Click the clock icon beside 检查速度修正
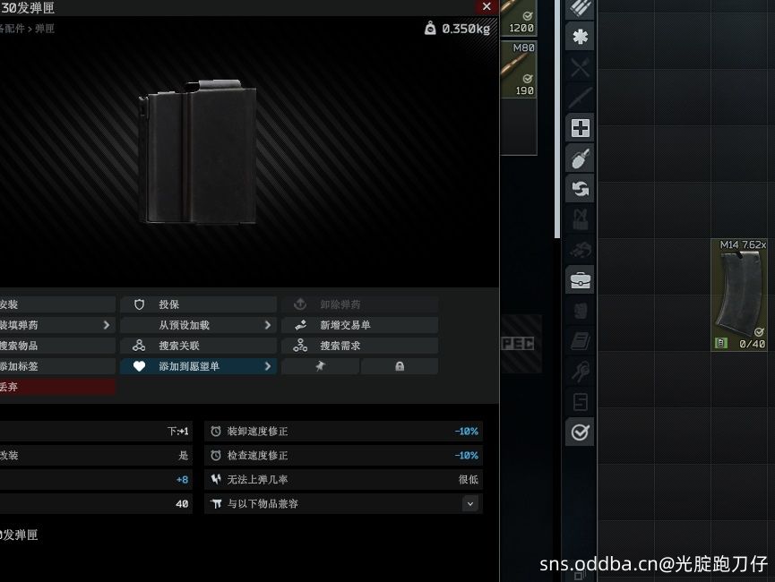The height and width of the screenshot is (582, 775). pos(216,456)
